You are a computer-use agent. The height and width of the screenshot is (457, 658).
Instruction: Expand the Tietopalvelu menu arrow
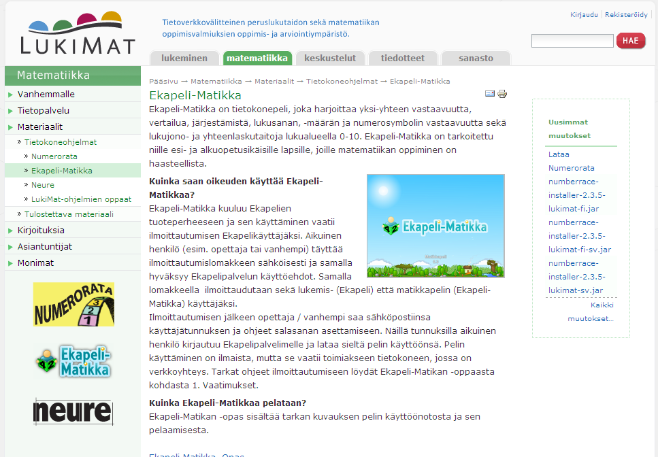10,111
